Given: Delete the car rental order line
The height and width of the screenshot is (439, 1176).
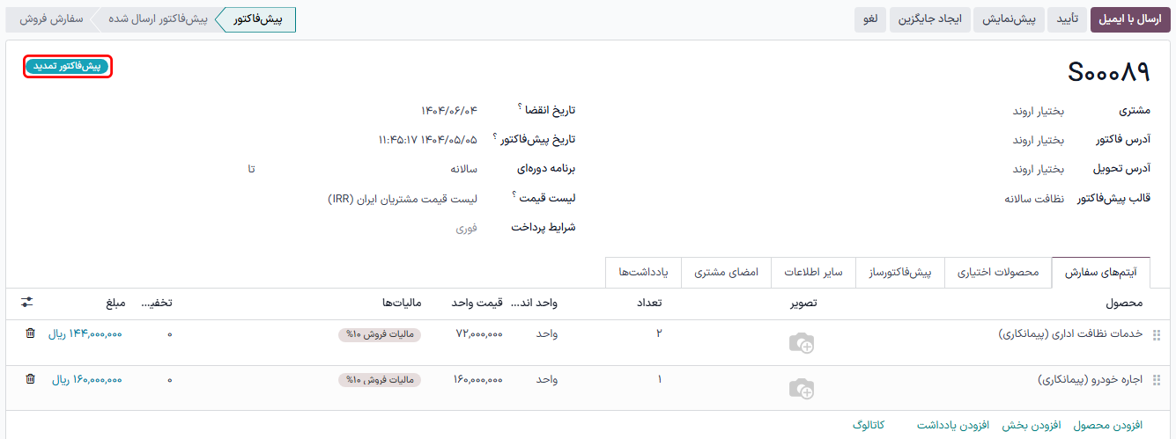Looking at the screenshot, I should [x=31, y=379].
